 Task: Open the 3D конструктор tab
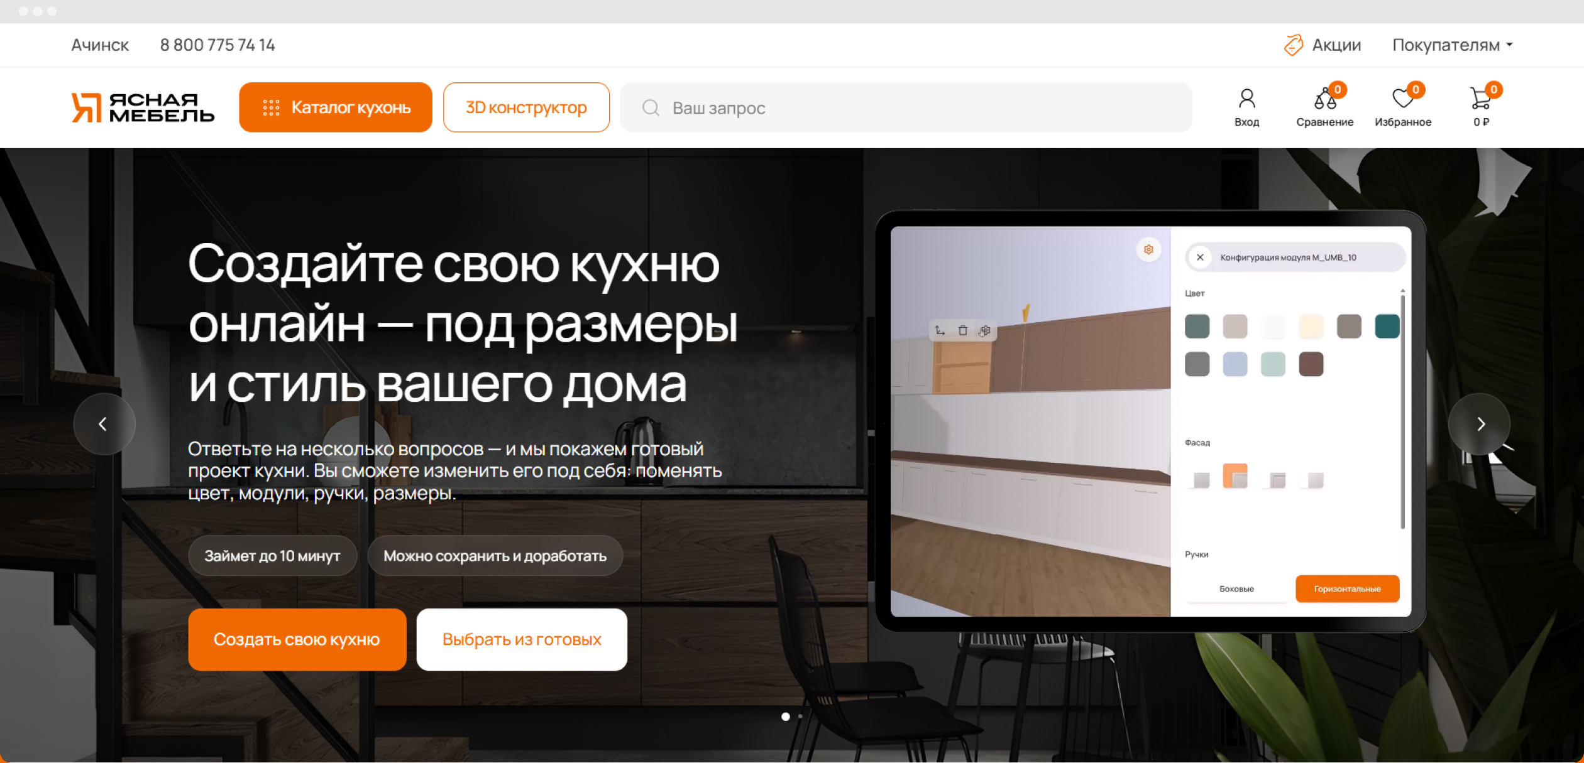[526, 107]
